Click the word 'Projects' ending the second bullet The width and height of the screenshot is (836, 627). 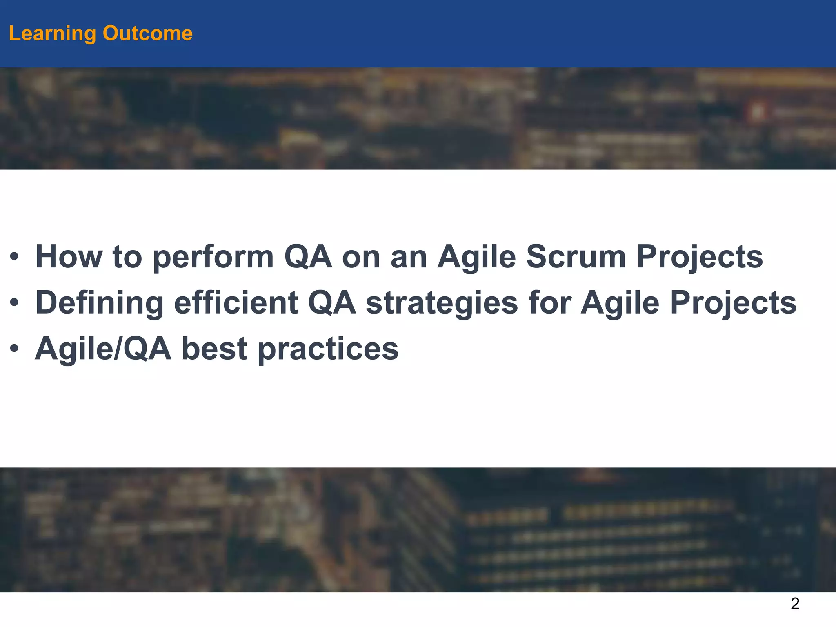(734, 303)
